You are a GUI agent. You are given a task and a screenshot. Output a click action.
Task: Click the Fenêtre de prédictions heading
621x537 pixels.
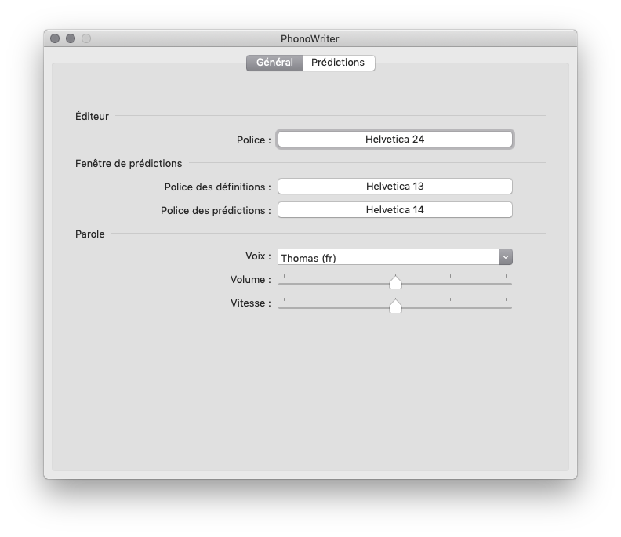129,163
